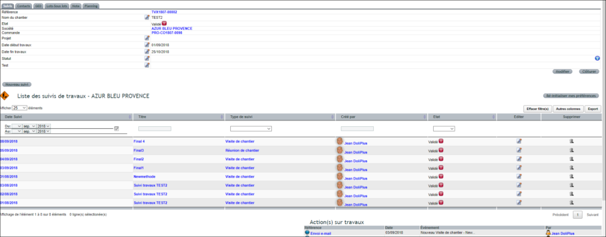Click the edit pencil for Test field
The image size is (606, 237).
point(147,65)
